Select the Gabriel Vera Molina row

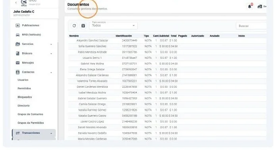pyautogui.click(x=167, y=63)
